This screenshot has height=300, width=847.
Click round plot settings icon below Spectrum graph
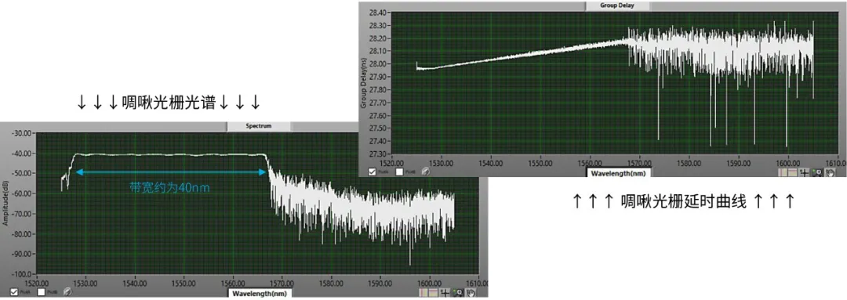67,292
